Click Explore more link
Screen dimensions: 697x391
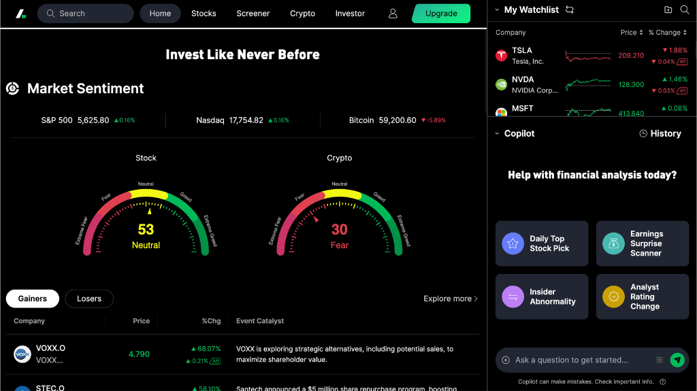pyautogui.click(x=451, y=299)
